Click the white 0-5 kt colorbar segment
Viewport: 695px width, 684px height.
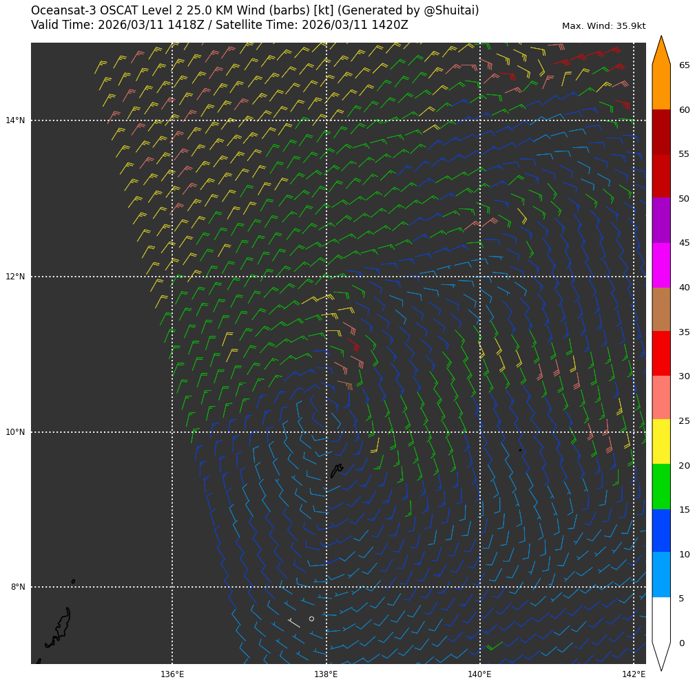pos(661,619)
